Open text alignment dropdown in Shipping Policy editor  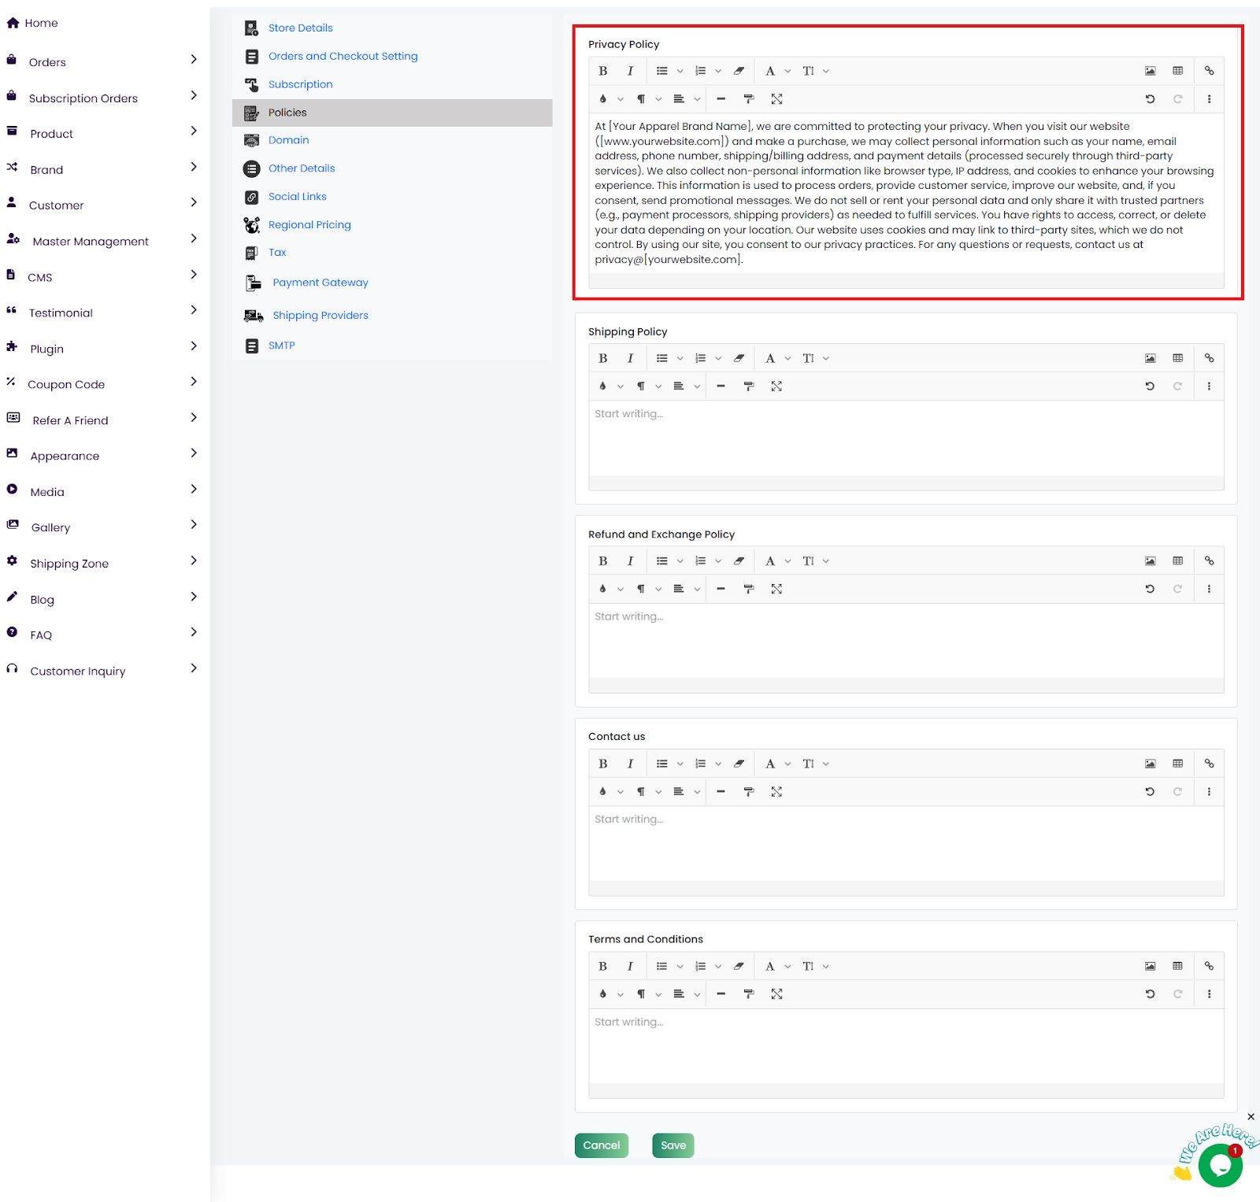click(685, 386)
